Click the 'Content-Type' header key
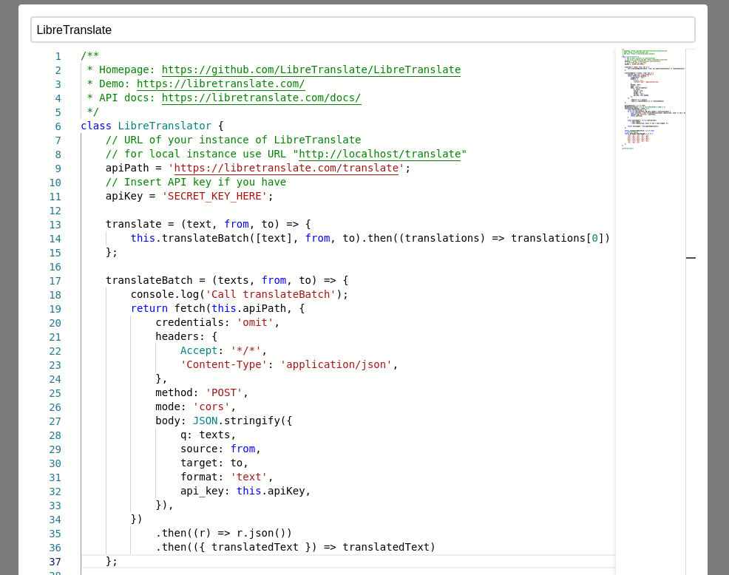This screenshot has width=729, height=575. click(224, 364)
